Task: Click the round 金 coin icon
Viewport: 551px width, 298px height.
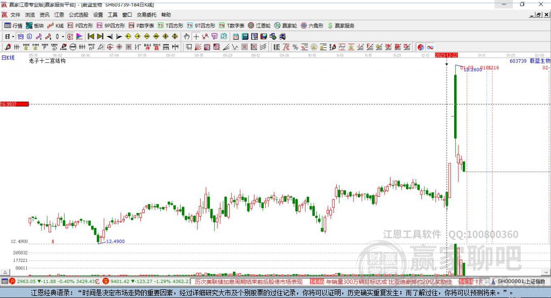Action: pos(314,47)
